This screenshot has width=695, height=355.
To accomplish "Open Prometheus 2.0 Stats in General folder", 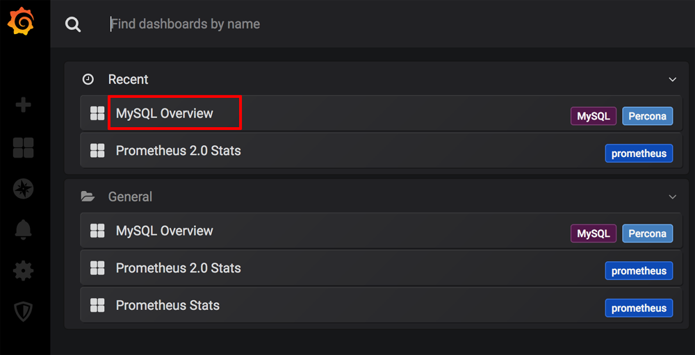I will pos(178,268).
